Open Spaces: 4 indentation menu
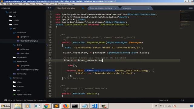 pyautogui.click(x=163, y=100)
